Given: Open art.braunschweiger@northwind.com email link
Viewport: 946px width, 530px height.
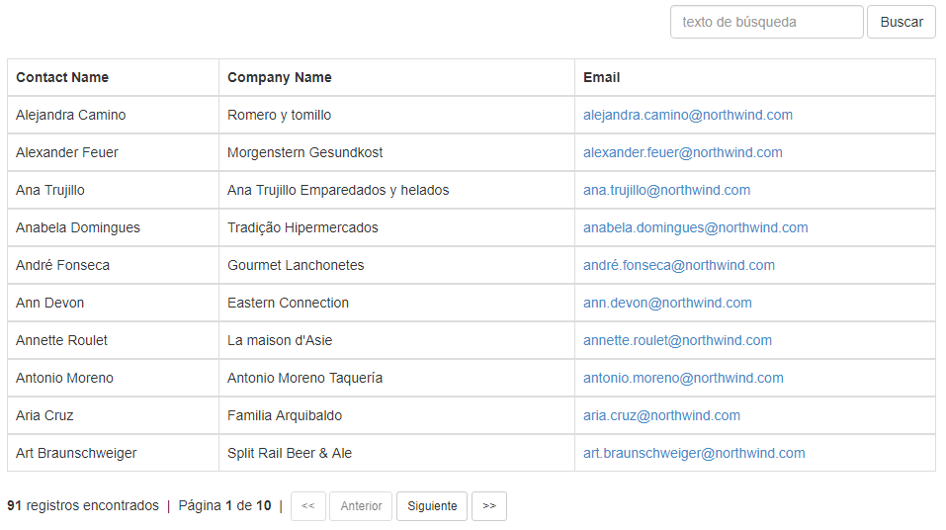Looking at the screenshot, I should point(694,453).
